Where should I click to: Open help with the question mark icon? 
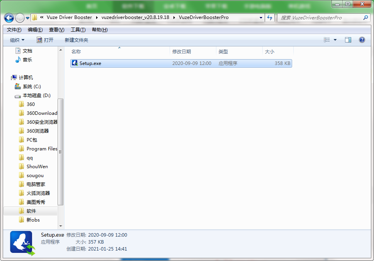point(362,40)
